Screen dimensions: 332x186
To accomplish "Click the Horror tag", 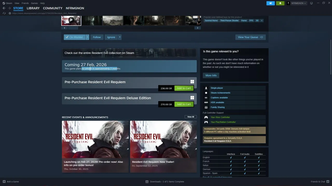I will click(x=244, y=20).
